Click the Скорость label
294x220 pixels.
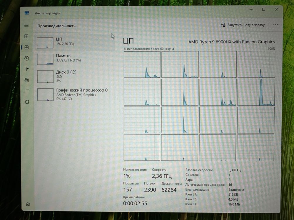click(x=159, y=170)
